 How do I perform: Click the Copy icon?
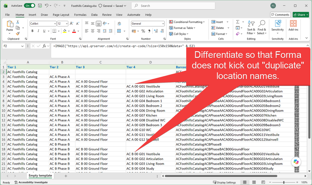coord(18,28)
